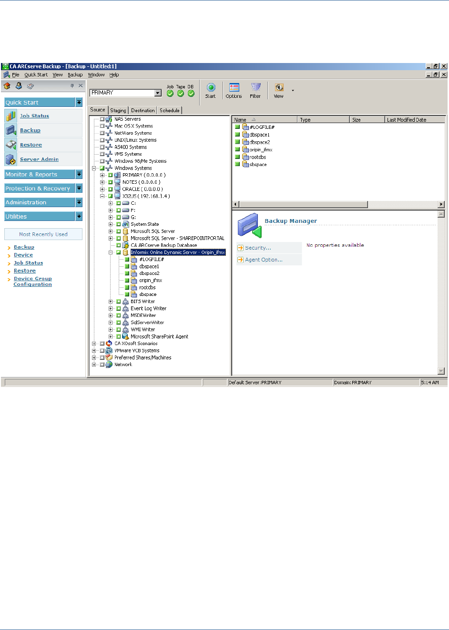449x630 pixels.
Task: Open the Quick Start menu
Action: click(36, 75)
